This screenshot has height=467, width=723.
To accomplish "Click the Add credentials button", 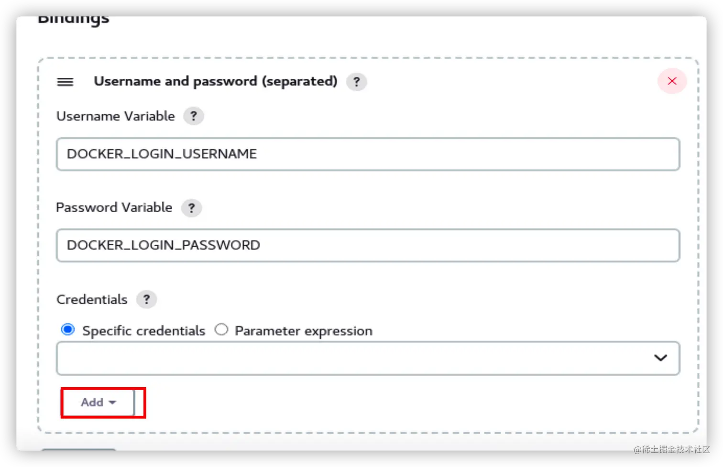I will click(x=92, y=402).
